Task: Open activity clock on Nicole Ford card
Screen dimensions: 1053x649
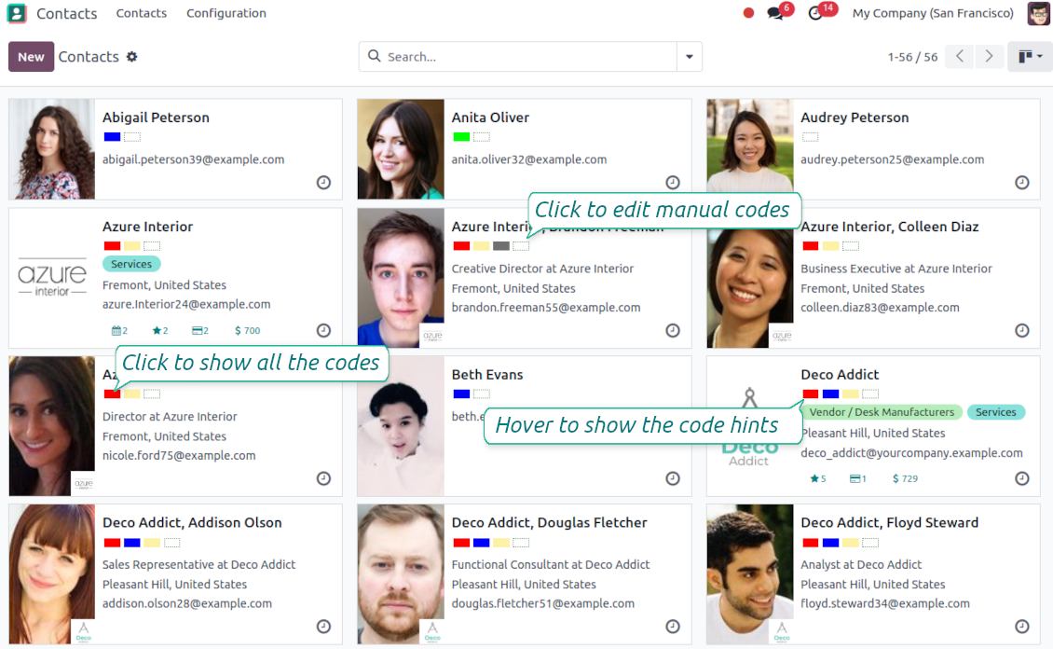Action: pos(323,477)
